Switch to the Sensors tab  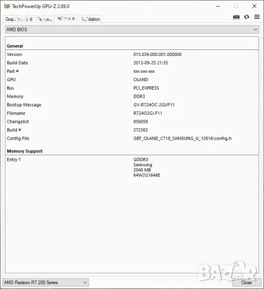[x=45, y=19]
